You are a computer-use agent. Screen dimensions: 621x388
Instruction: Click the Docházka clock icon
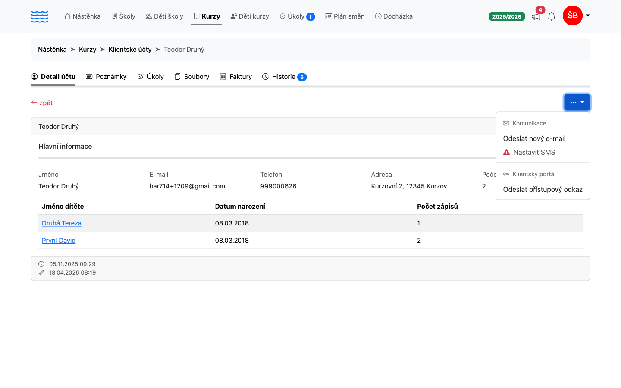click(x=378, y=16)
